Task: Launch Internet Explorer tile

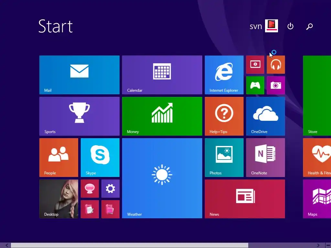Action: (x=224, y=75)
